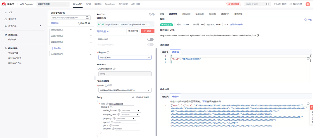The width and height of the screenshot is (313, 138).
Task: Click the help icon beside pitch
Action: [110, 125]
